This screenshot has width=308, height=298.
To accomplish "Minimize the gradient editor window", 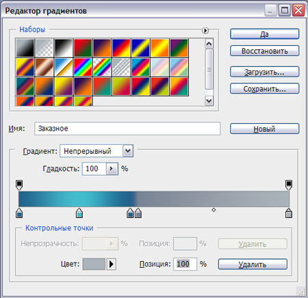I will (x=270, y=10).
